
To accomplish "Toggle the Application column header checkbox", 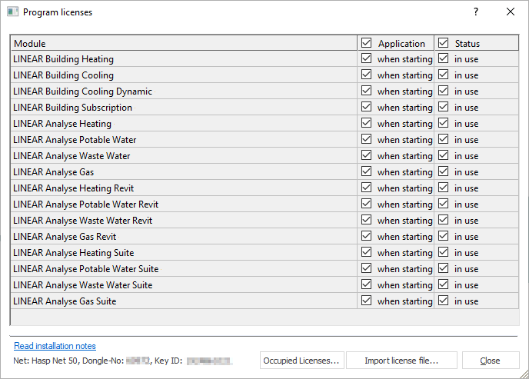I will click(x=367, y=43).
